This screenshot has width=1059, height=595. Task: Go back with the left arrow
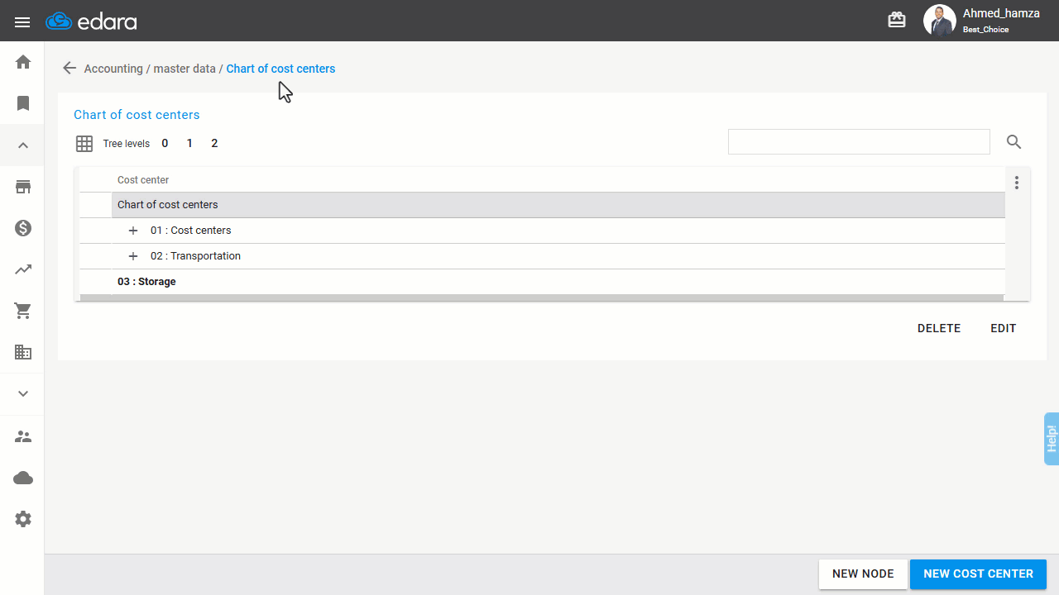(x=69, y=69)
